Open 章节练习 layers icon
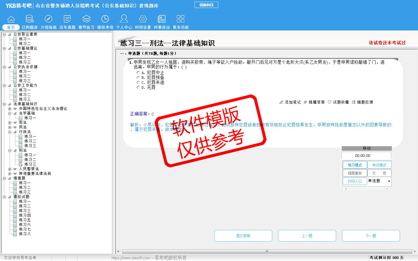 pos(86,19)
